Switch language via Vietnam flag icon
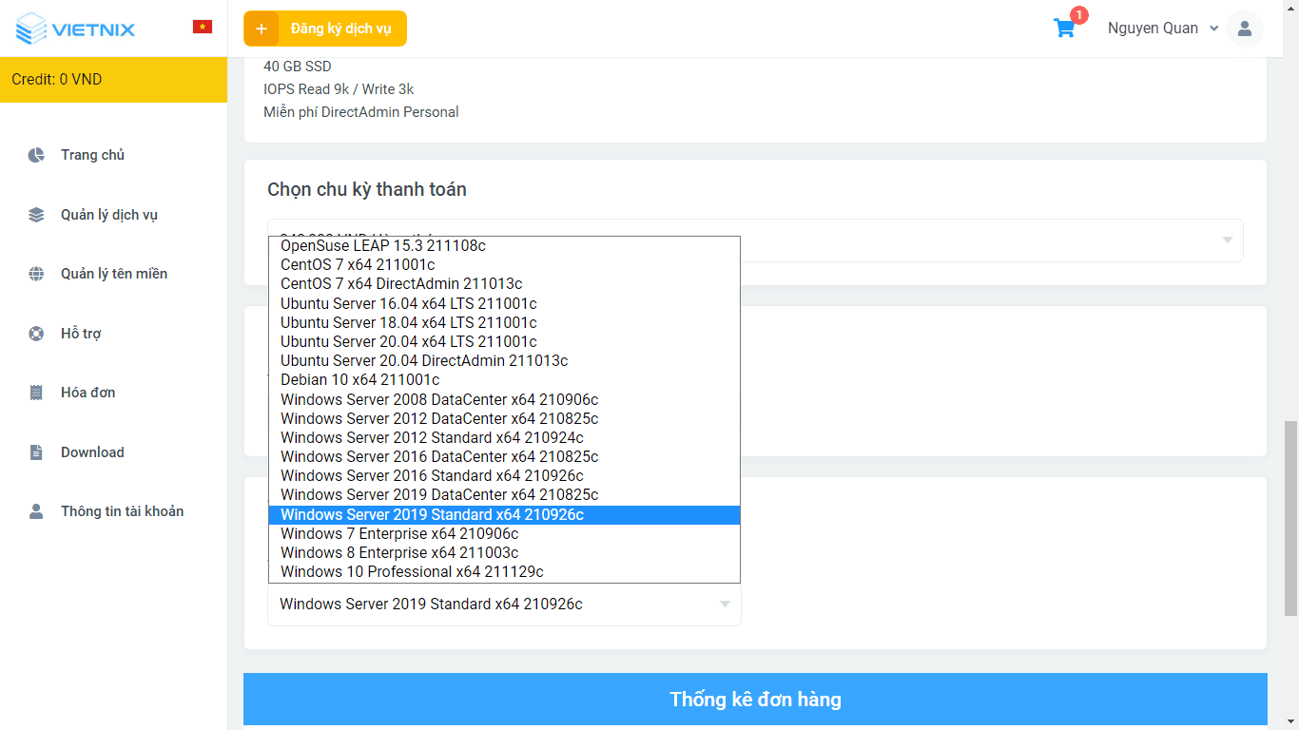Image resolution: width=1299 pixels, height=730 pixels. (203, 27)
